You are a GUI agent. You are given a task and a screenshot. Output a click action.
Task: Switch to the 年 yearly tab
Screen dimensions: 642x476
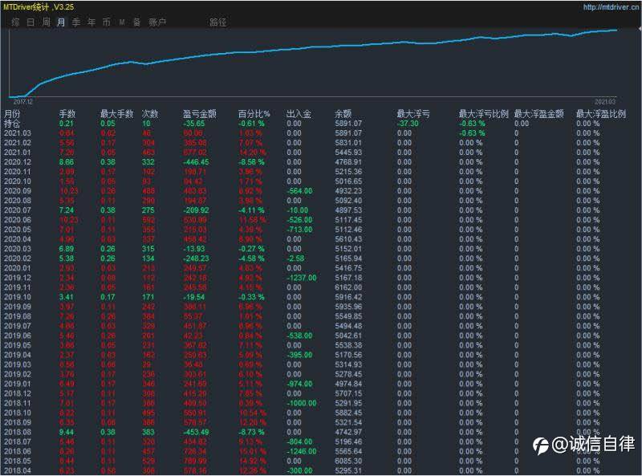click(91, 22)
